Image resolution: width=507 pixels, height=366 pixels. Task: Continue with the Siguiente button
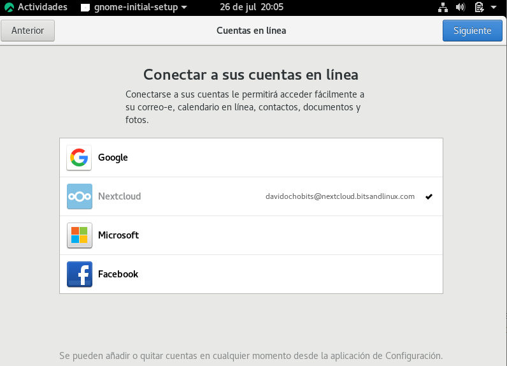(472, 31)
